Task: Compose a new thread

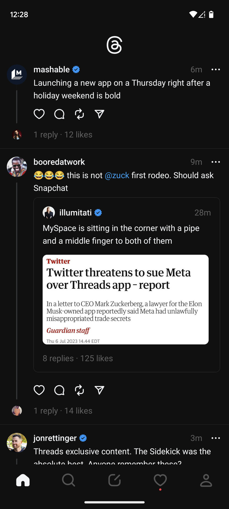Action: point(114,480)
